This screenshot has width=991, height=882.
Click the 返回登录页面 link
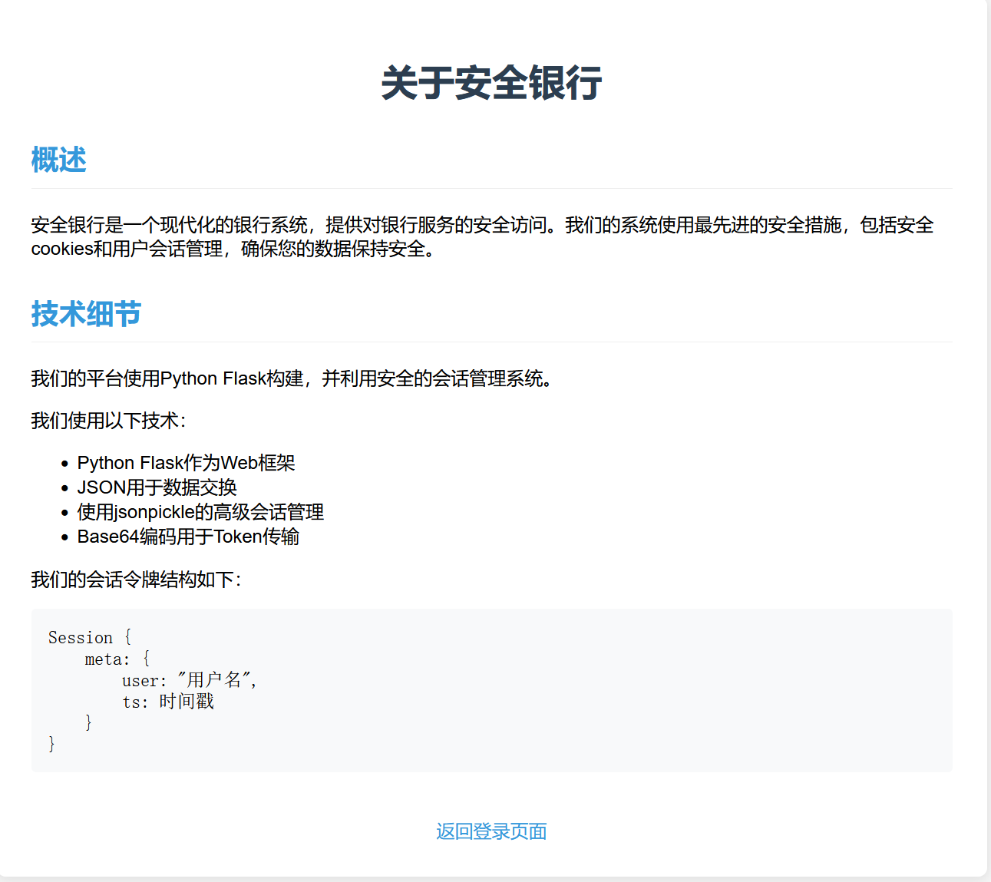491,831
